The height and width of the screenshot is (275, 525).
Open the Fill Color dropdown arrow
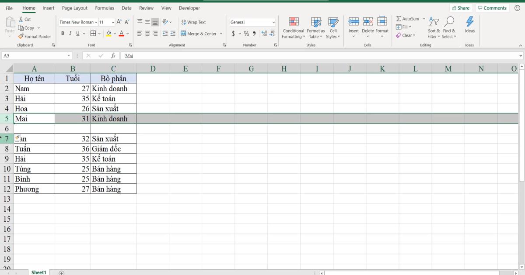point(114,33)
